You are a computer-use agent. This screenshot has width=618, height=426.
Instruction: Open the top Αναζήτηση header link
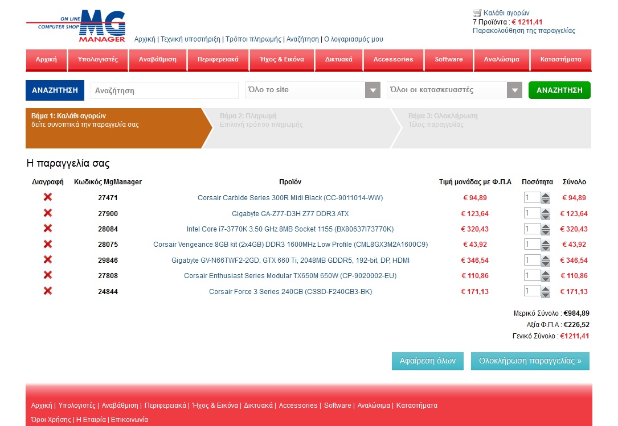point(302,39)
